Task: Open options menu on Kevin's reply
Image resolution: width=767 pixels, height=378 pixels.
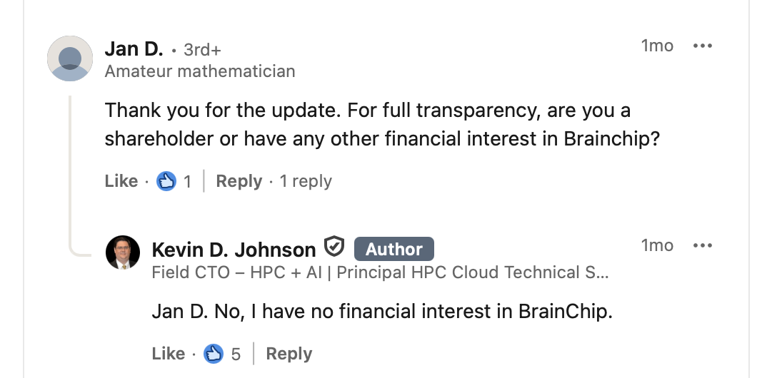Action: point(703,246)
